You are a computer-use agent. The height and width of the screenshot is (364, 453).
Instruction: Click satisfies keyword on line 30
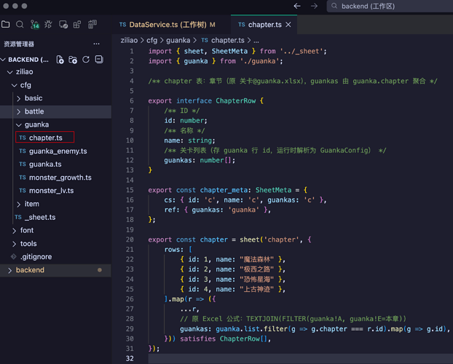[x=198, y=339]
